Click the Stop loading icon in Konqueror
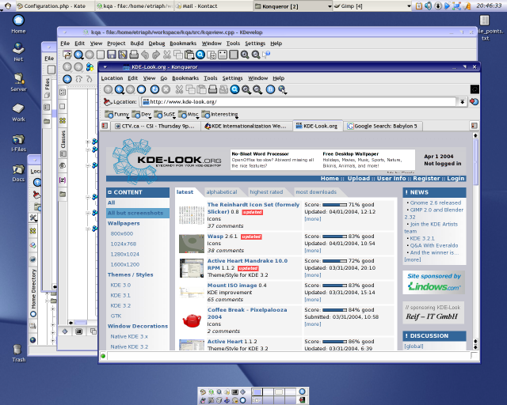 166,89
